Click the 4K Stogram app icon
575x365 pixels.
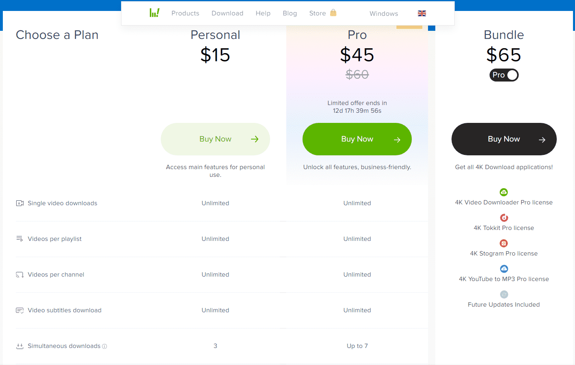click(x=504, y=243)
